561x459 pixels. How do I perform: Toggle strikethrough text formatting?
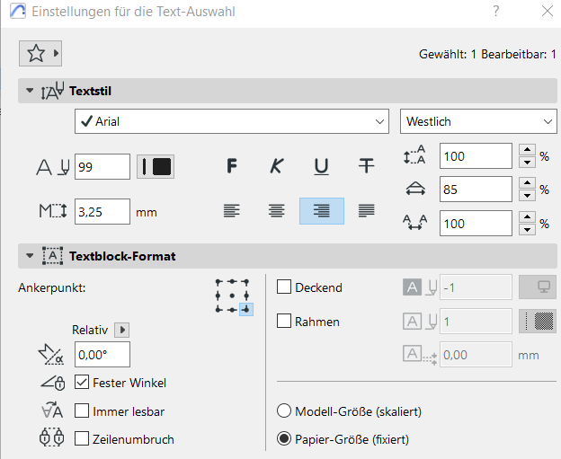(366, 166)
